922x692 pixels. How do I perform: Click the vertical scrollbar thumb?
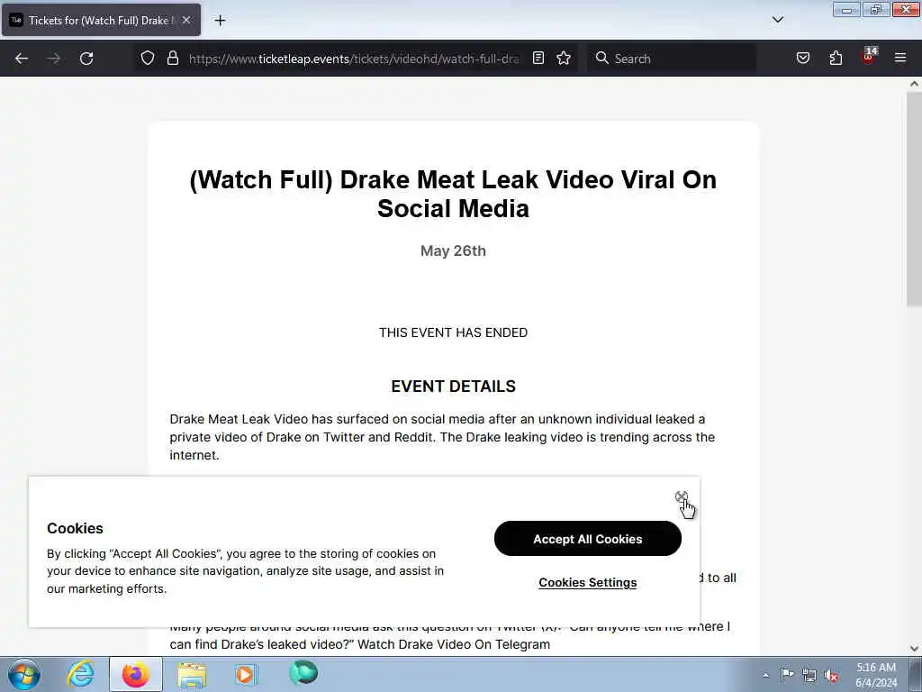[x=914, y=199]
